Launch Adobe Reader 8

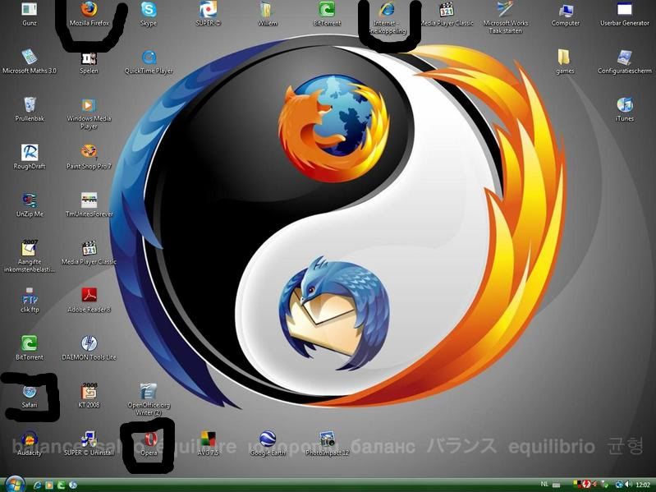tap(89, 300)
